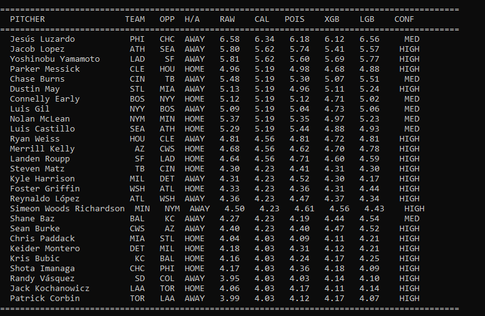This screenshot has width=485, height=316.
Task: Click CAL value 6.34 in Luzardo row
Action: (265, 39)
